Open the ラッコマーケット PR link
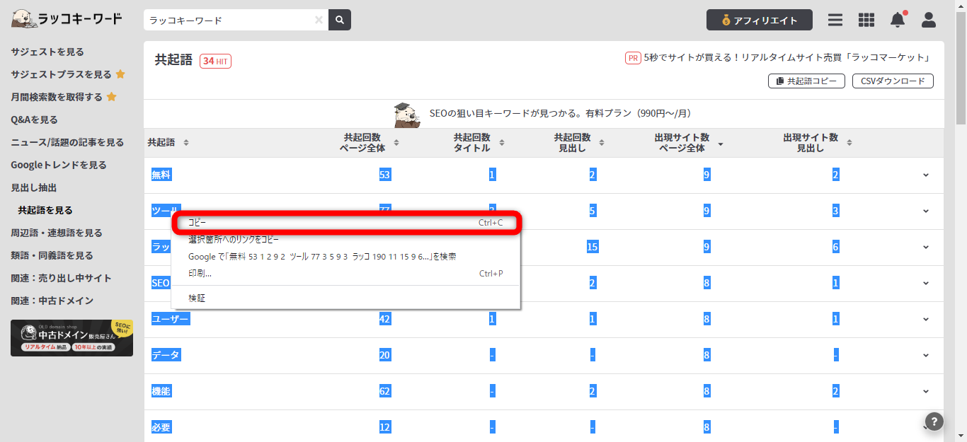Screen dimensions: 967x442 click(x=786, y=58)
